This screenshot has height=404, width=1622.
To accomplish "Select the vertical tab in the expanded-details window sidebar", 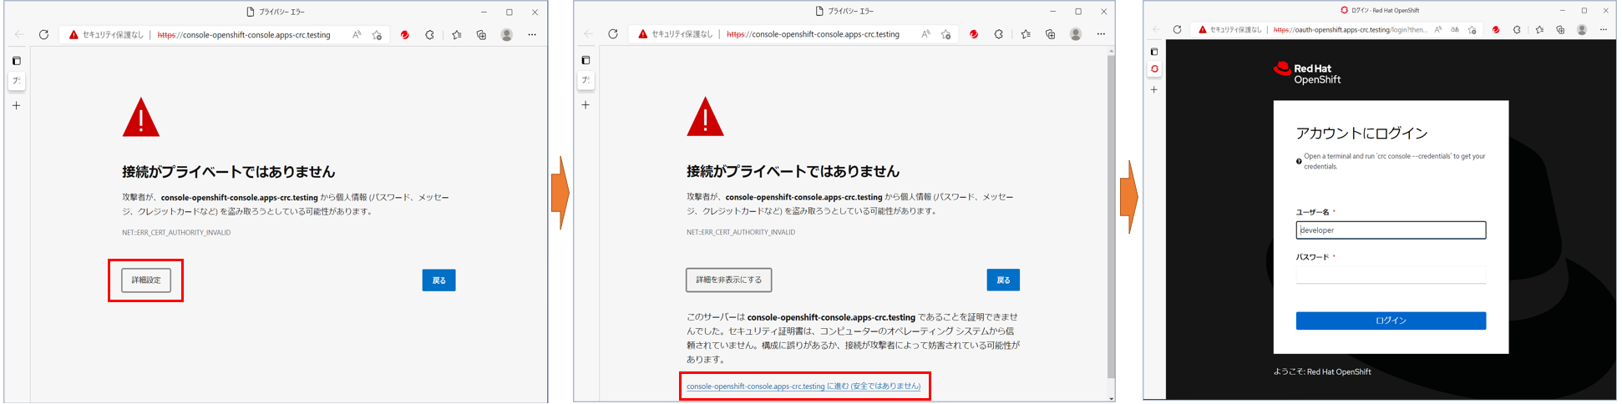I will (x=585, y=80).
